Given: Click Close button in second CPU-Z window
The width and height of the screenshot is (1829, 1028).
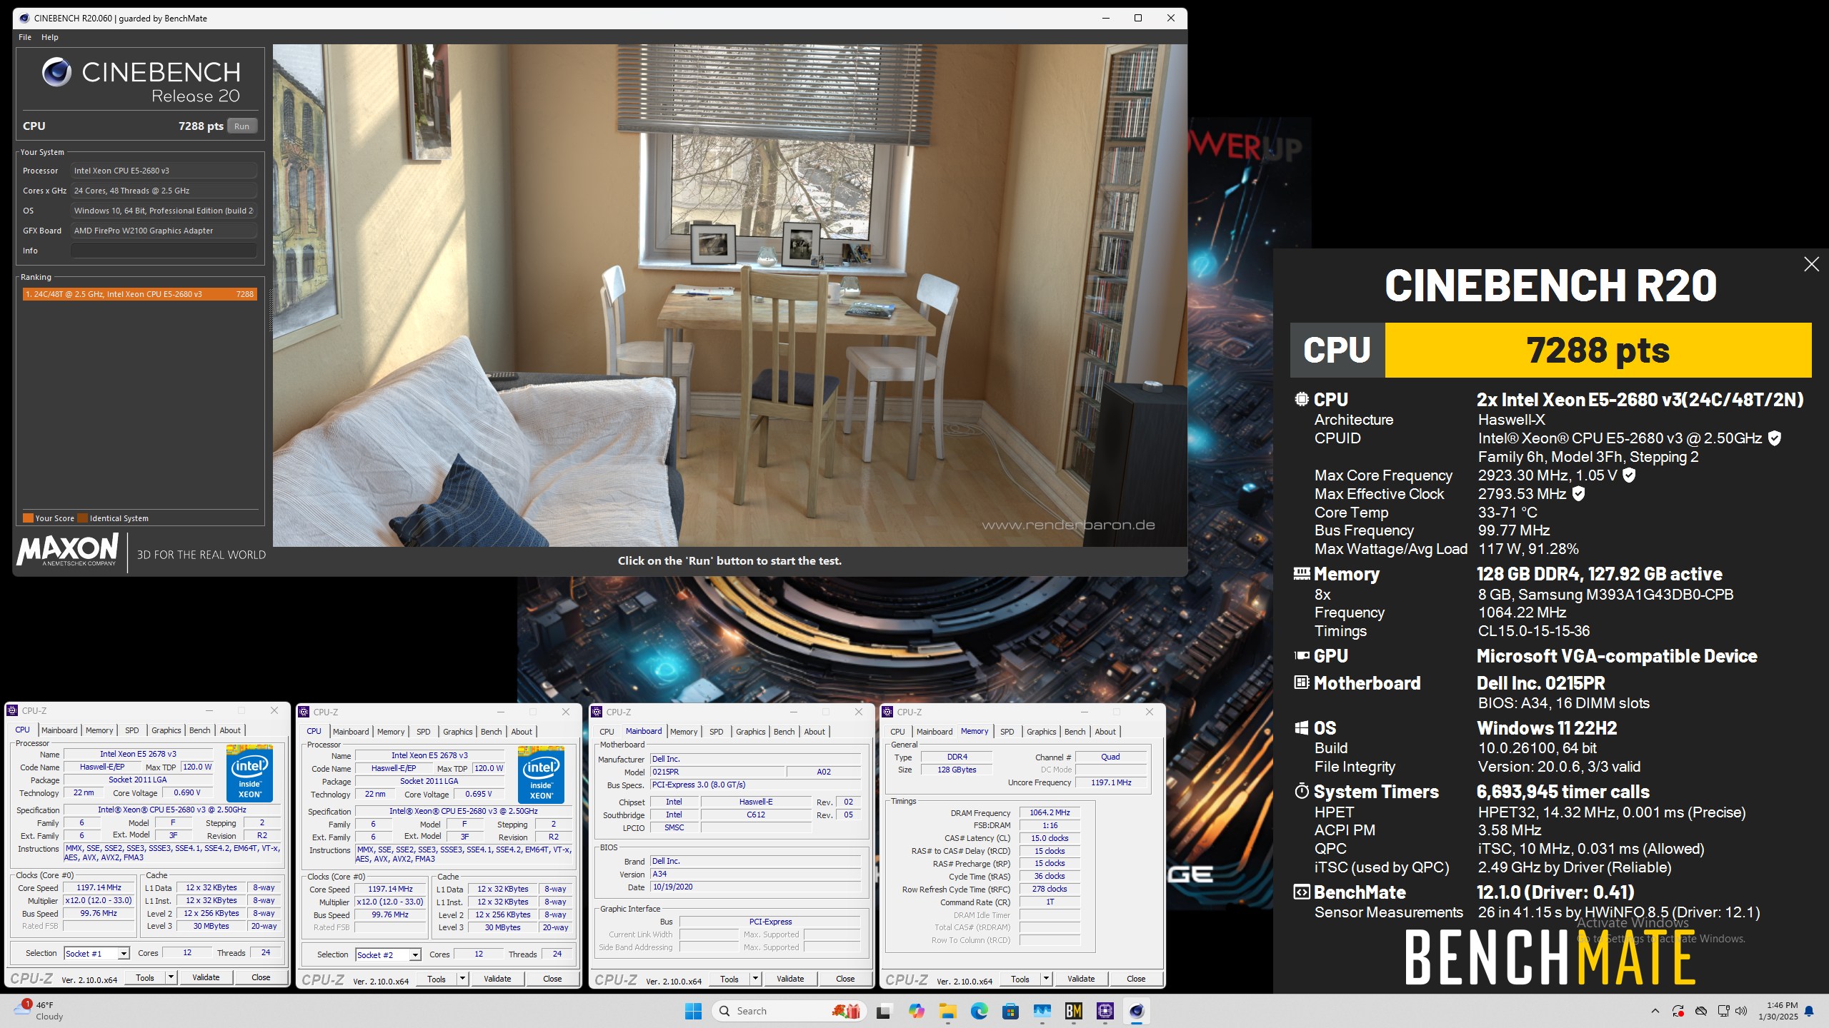Looking at the screenshot, I should [x=552, y=979].
